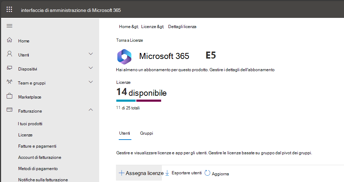Click the Fatturazione card icon
This screenshot has height=182, width=344.
[9, 109]
